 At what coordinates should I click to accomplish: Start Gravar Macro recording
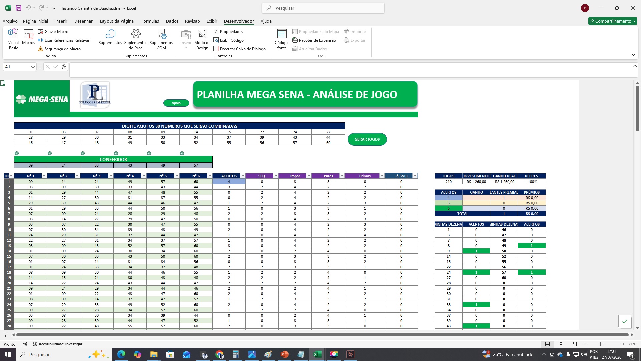pos(53,31)
